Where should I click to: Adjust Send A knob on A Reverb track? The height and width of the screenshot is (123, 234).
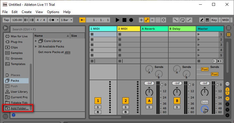[x=149, y=69]
